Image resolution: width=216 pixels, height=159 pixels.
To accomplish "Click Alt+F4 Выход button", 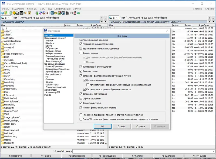I will click(x=199, y=156).
